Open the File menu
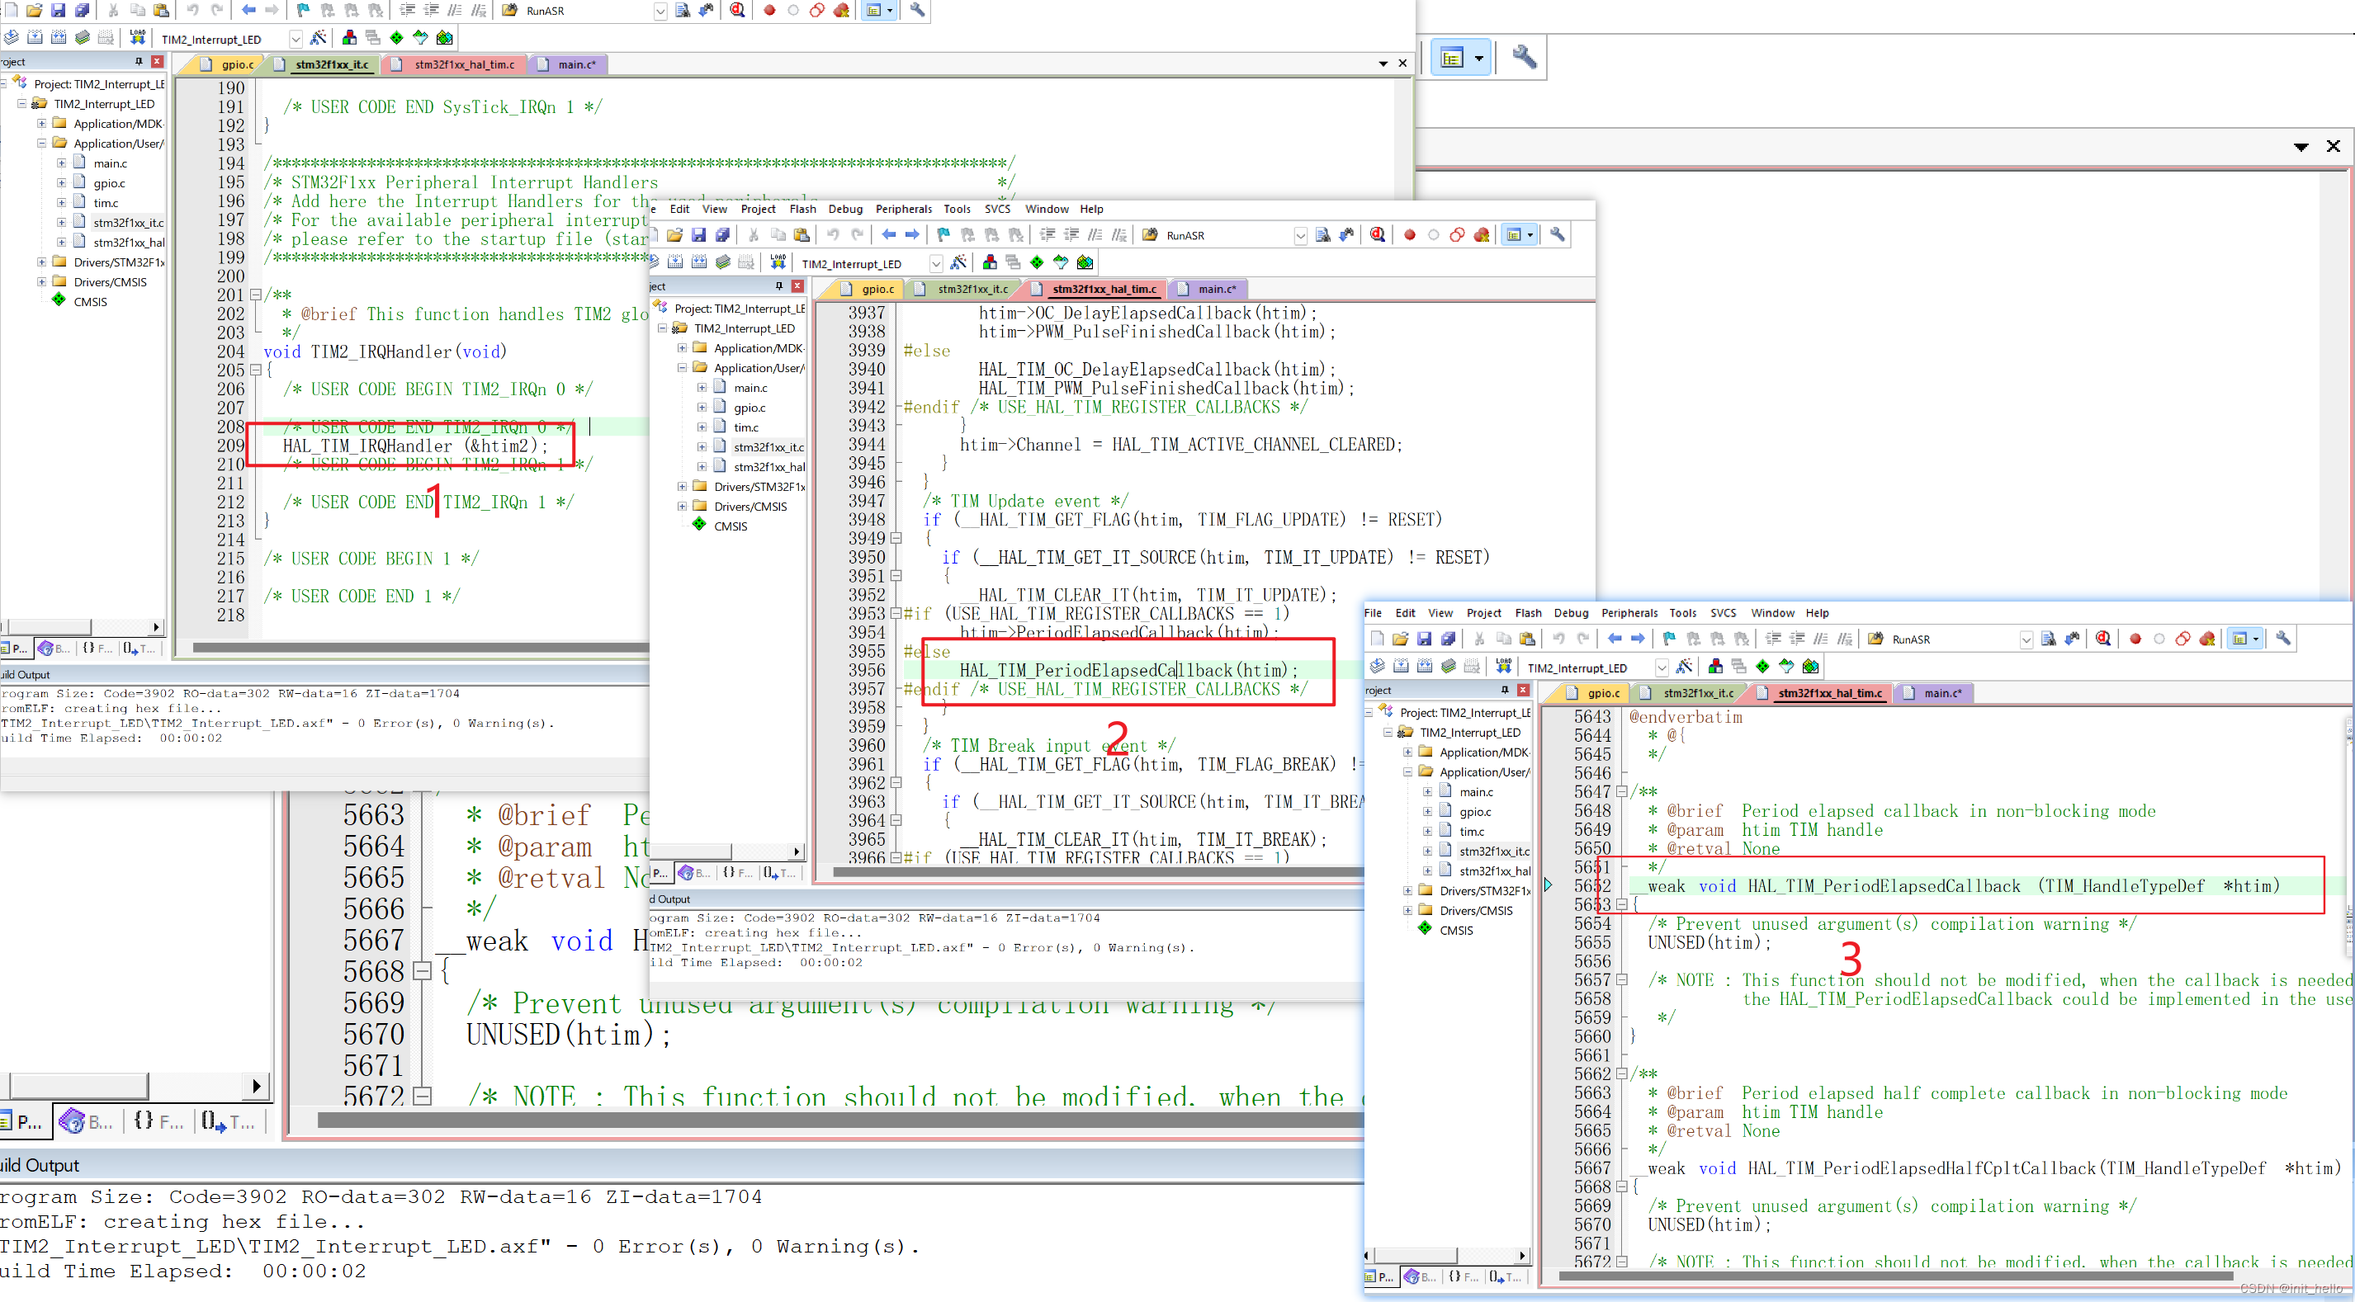2355x1302 pixels. [x=1372, y=613]
